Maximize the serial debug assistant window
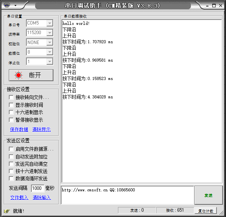 click(x=214, y=6)
